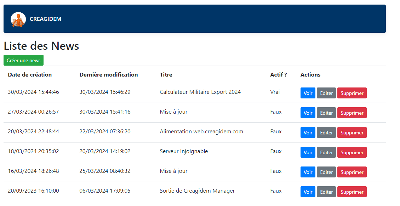This screenshot has width=400, height=206.
Task: Edit the Serveur Injoignable news entry
Action: pyautogui.click(x=326, y=152)
